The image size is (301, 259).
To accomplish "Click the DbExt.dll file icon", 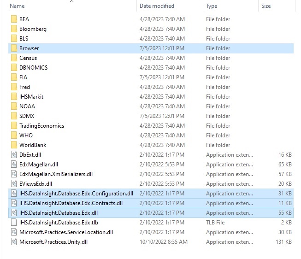I will coord(14,154).
